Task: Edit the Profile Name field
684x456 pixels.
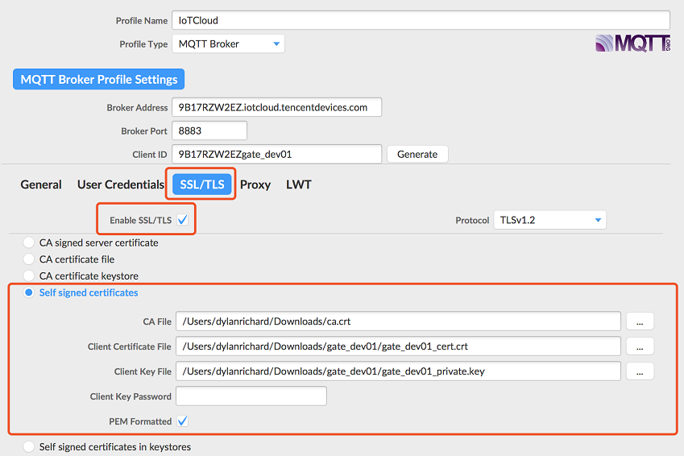Action: coord(421,20)
